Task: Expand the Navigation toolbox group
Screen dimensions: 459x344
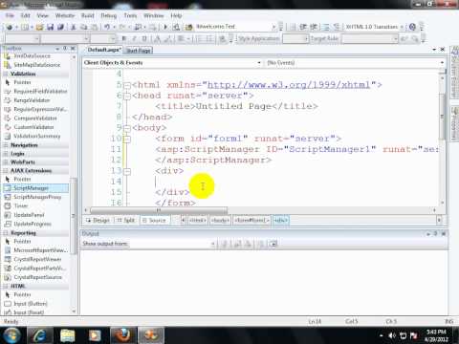Action: pyautogui.click(x=35, y=145)
